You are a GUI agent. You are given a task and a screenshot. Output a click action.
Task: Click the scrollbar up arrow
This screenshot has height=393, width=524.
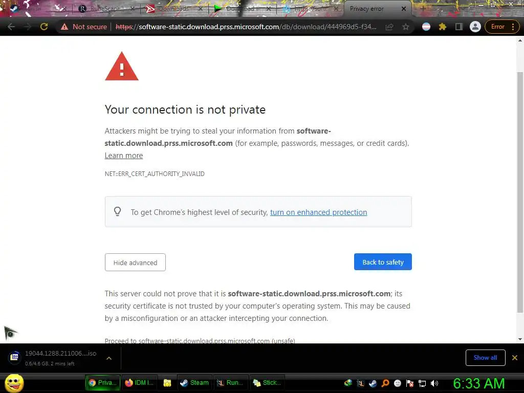point(520,40)
